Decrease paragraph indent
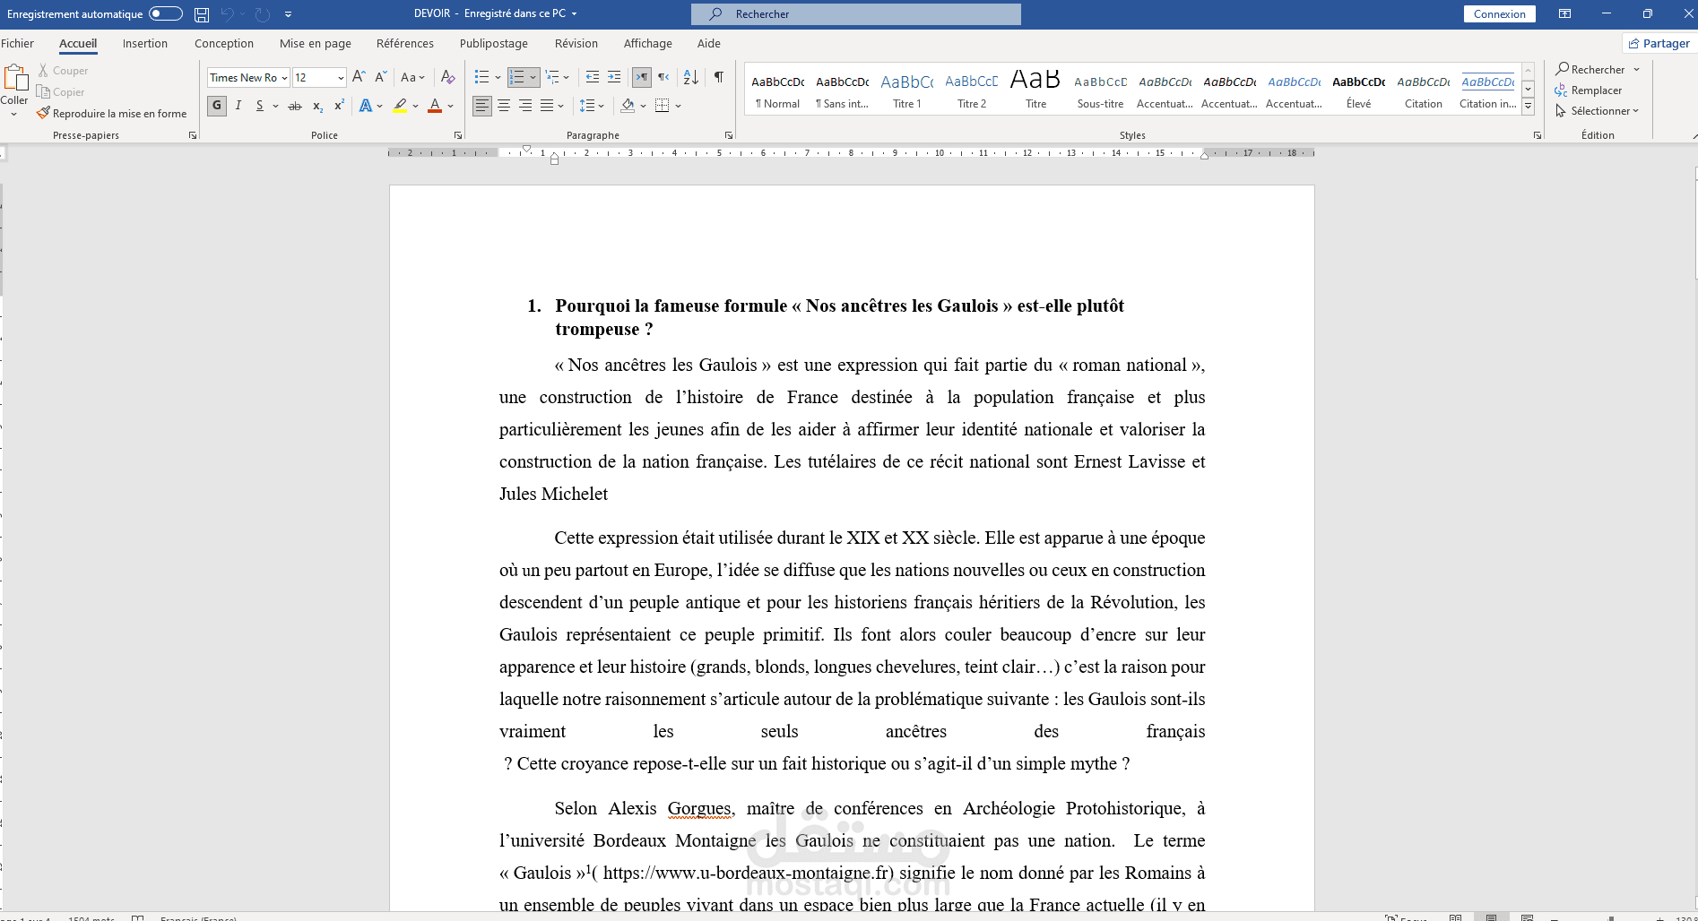This screenshot has height=921, width=1698. (x=592, y=77)
